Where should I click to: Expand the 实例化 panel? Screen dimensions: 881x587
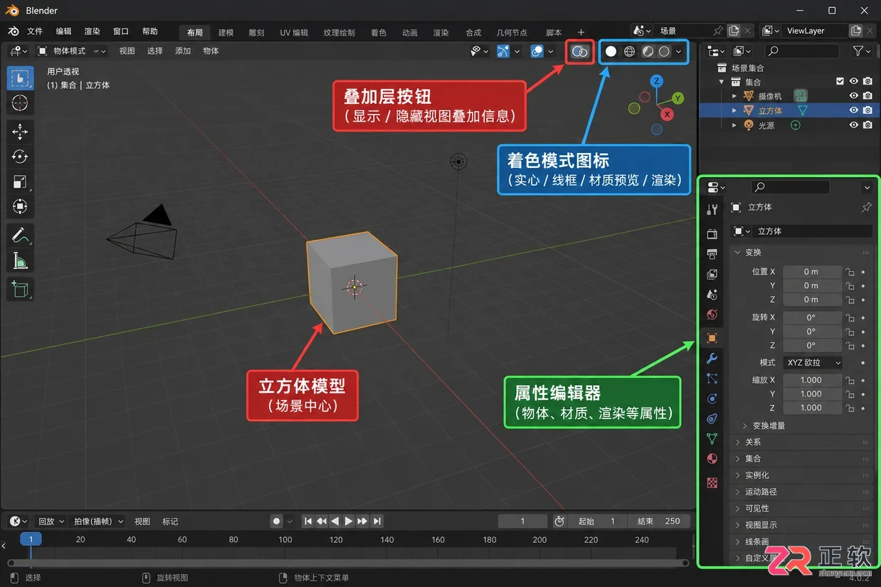[x=801, y=475]
